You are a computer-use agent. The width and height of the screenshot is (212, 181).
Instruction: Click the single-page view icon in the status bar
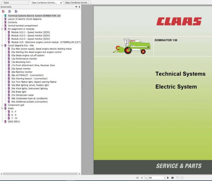click(x=177, y=178)
